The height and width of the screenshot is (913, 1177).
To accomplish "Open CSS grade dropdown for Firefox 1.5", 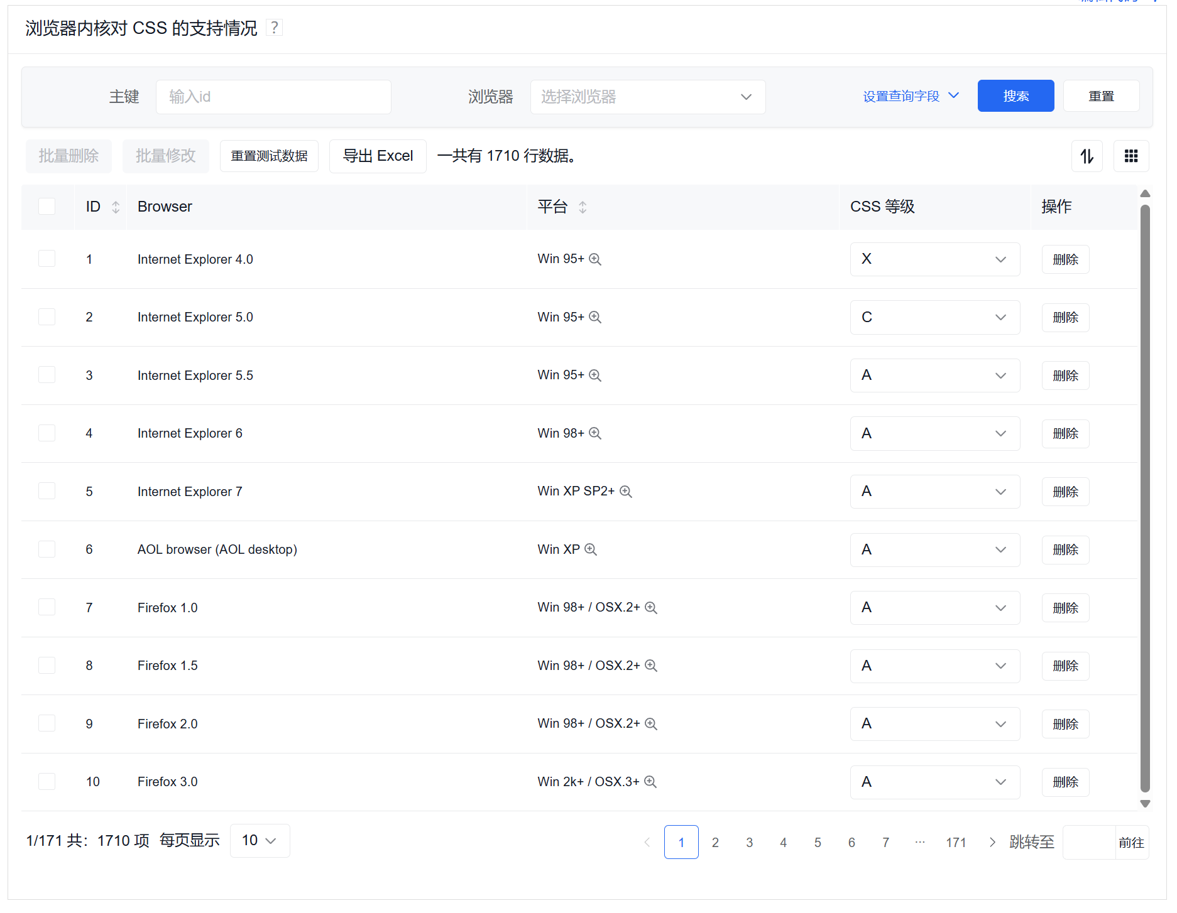I will pos(934,666).
